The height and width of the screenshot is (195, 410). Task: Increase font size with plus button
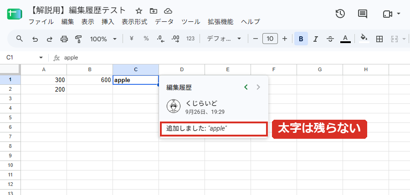coord(285,39)
